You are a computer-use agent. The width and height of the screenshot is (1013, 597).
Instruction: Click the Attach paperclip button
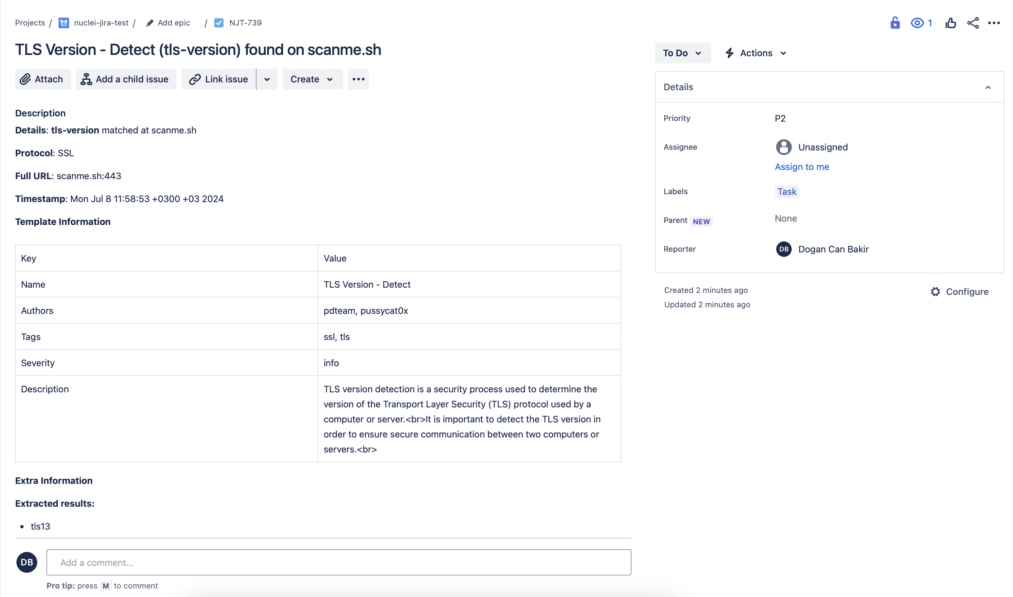tap(42, 79)
